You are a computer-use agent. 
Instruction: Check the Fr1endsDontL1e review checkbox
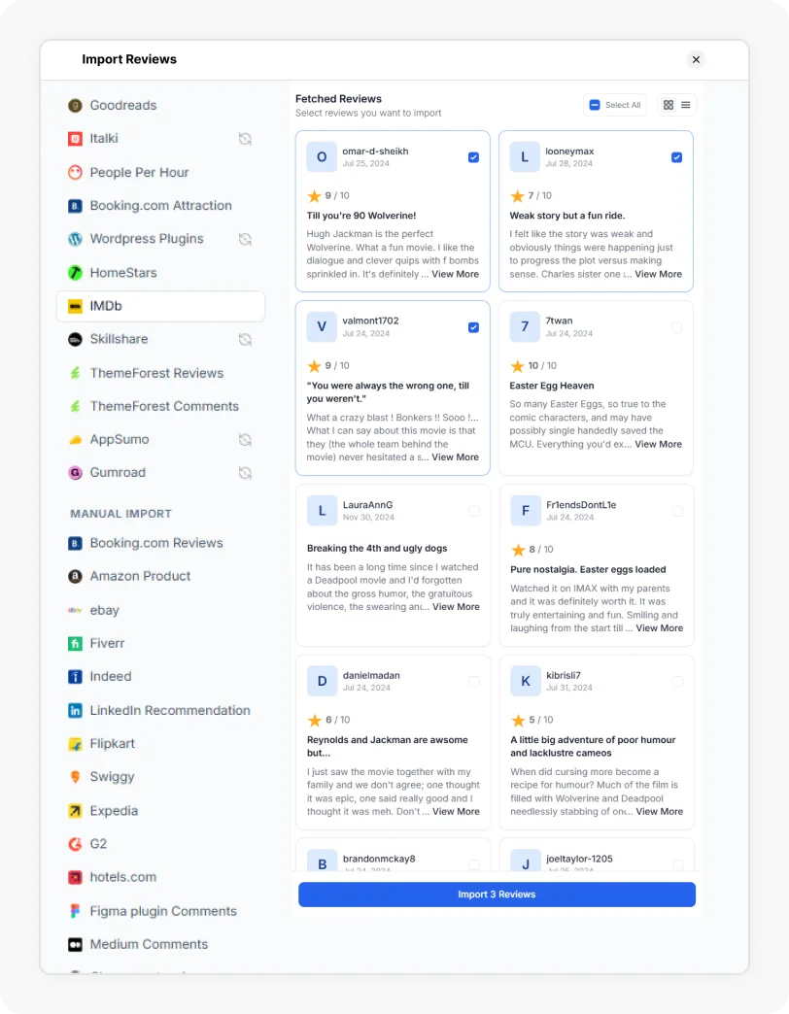tap(677, 511)
